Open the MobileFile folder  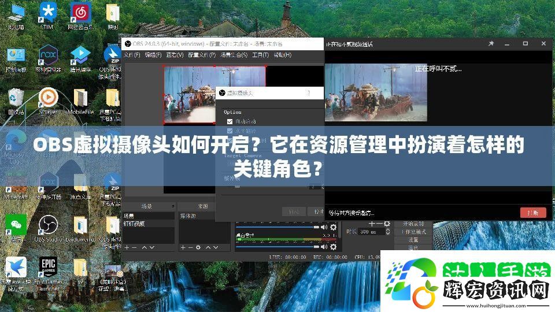(81, 101)
